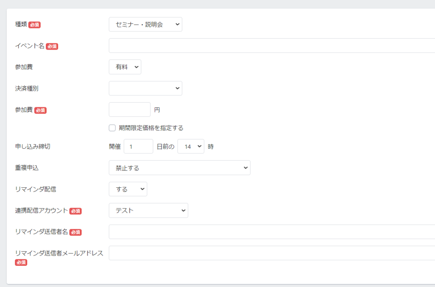
Task: Open the 参加費 dropdown showing 有料
Action: [125, 67]
